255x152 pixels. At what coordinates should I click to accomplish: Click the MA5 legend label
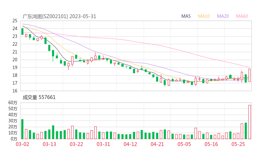point(186,16)
